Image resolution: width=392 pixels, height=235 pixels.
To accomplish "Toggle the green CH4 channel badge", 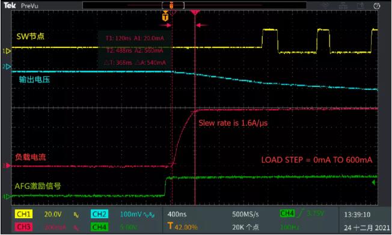I will 99,227.
